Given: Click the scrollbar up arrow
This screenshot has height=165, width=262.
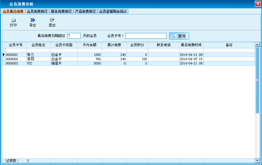Looking at the screenshot, I should tap(257, 44).
